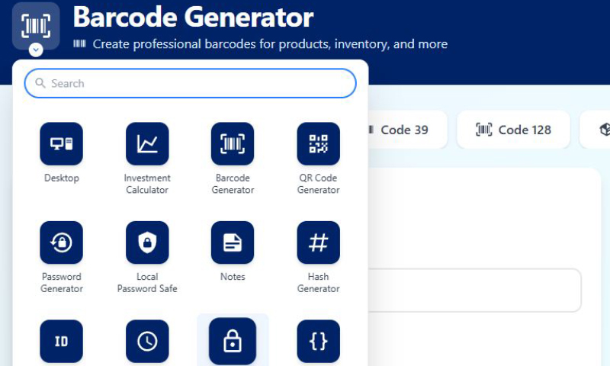The image size is (610, 366).
Task: Click the curly braces app tile
Action: tap(318, 341)
